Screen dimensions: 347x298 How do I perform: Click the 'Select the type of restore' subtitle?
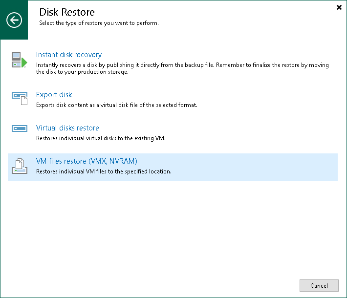pos(99,23)
